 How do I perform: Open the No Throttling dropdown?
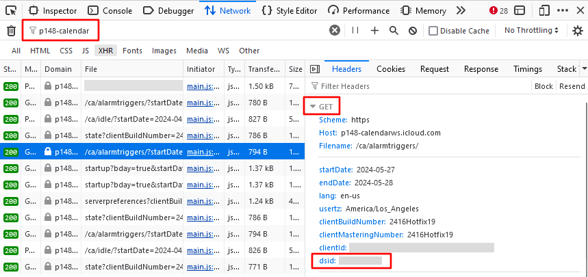531,30
